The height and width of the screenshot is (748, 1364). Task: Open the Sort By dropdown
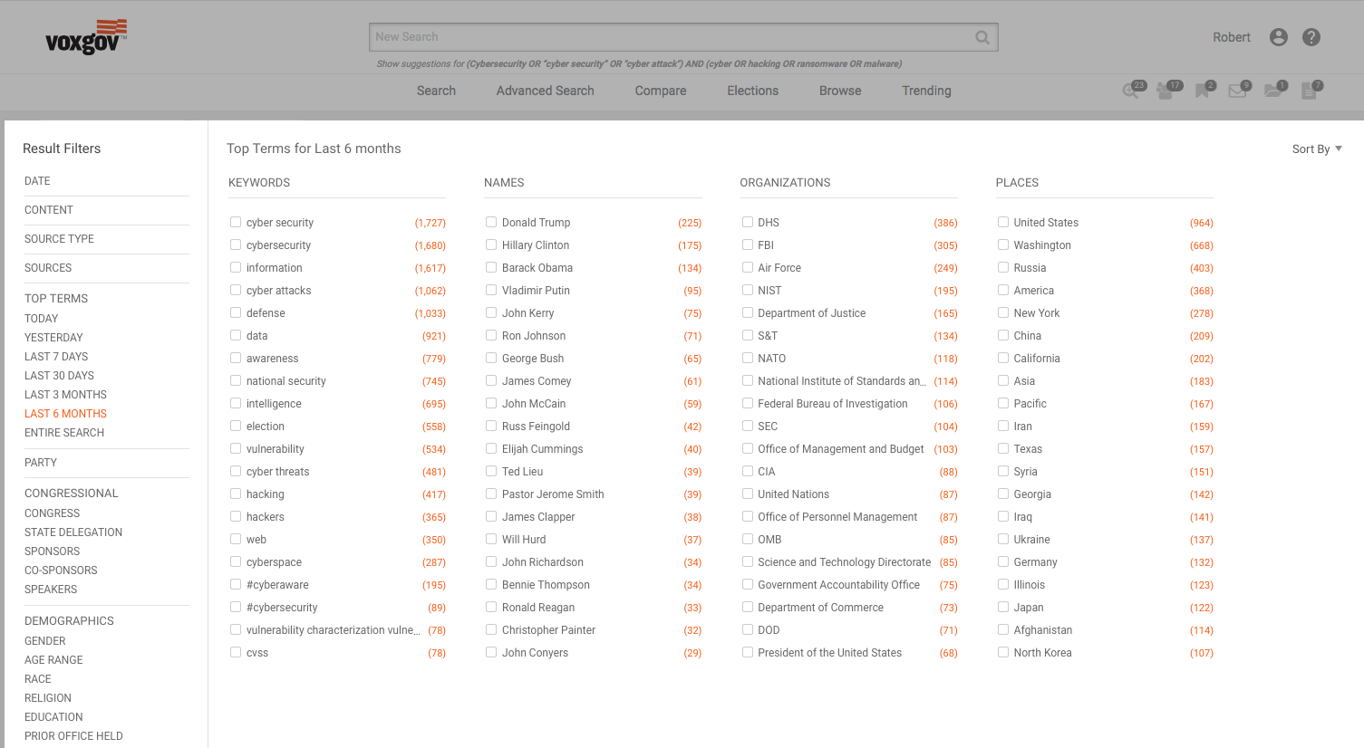[x=1316, y=149]
